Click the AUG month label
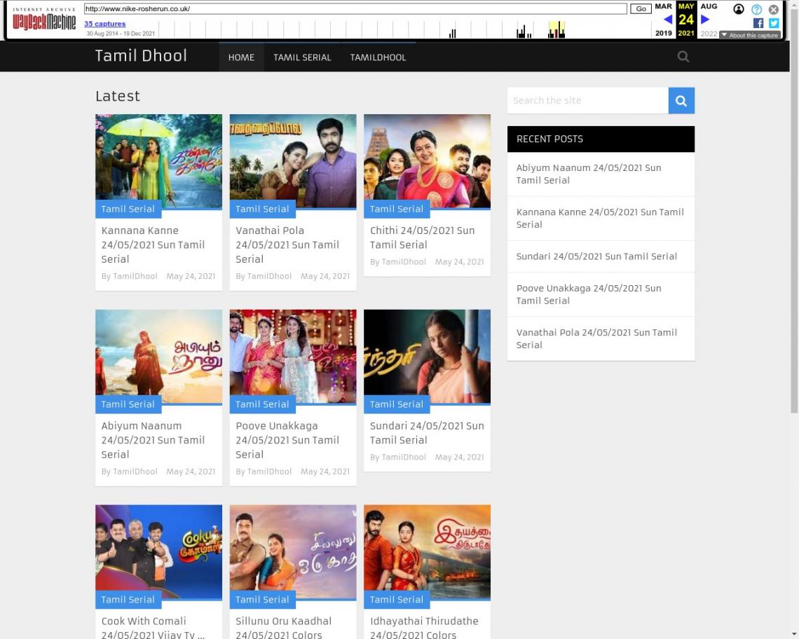The width and height of the screenshot is (799, 639). (709, 6)
